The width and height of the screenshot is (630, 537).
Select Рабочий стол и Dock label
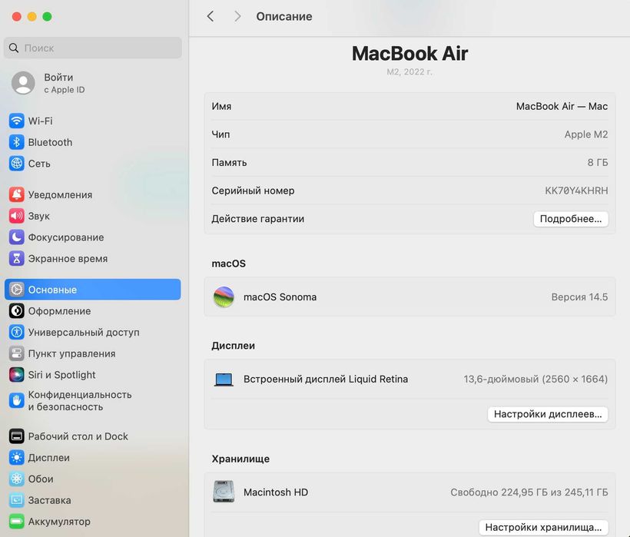tap(78, 436)
